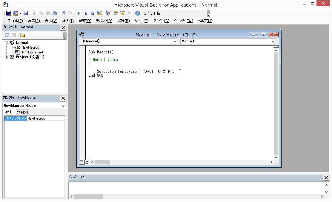Switch to the 項目別 tab
Viewport: 332px width, 202px height.
point(22,112)
